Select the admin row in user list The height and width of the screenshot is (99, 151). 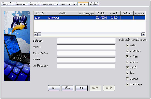[x=89, y=17]
